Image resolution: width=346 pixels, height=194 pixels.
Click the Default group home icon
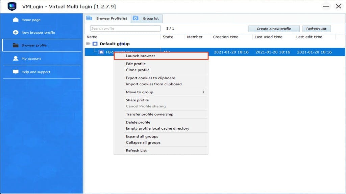[95, 44]
